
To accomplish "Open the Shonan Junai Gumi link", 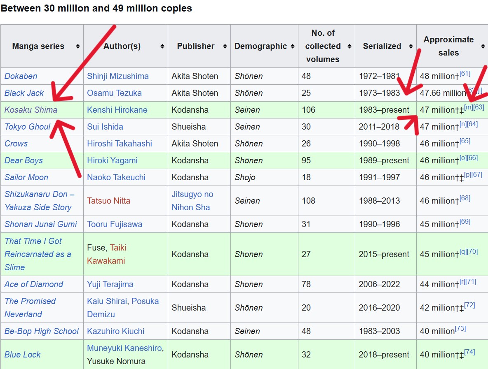I will [x=40, y=224].
